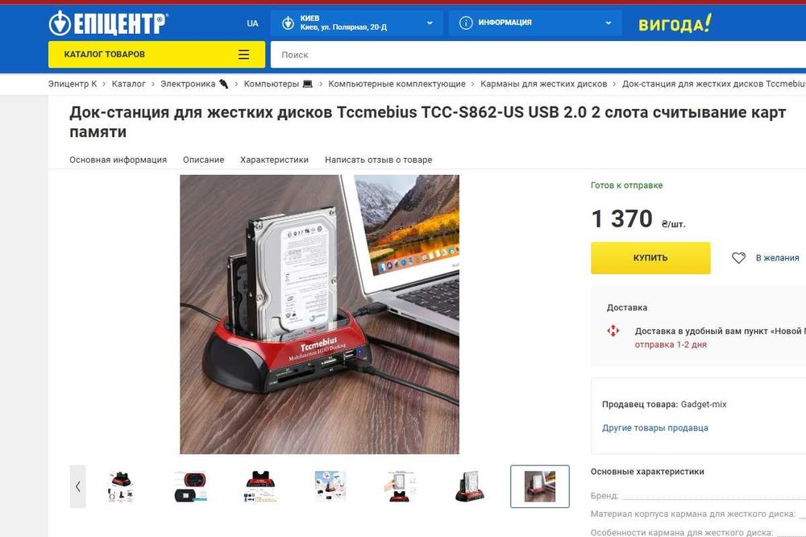
Task: Expand the Информация dropdown
Action: point(535,23)
